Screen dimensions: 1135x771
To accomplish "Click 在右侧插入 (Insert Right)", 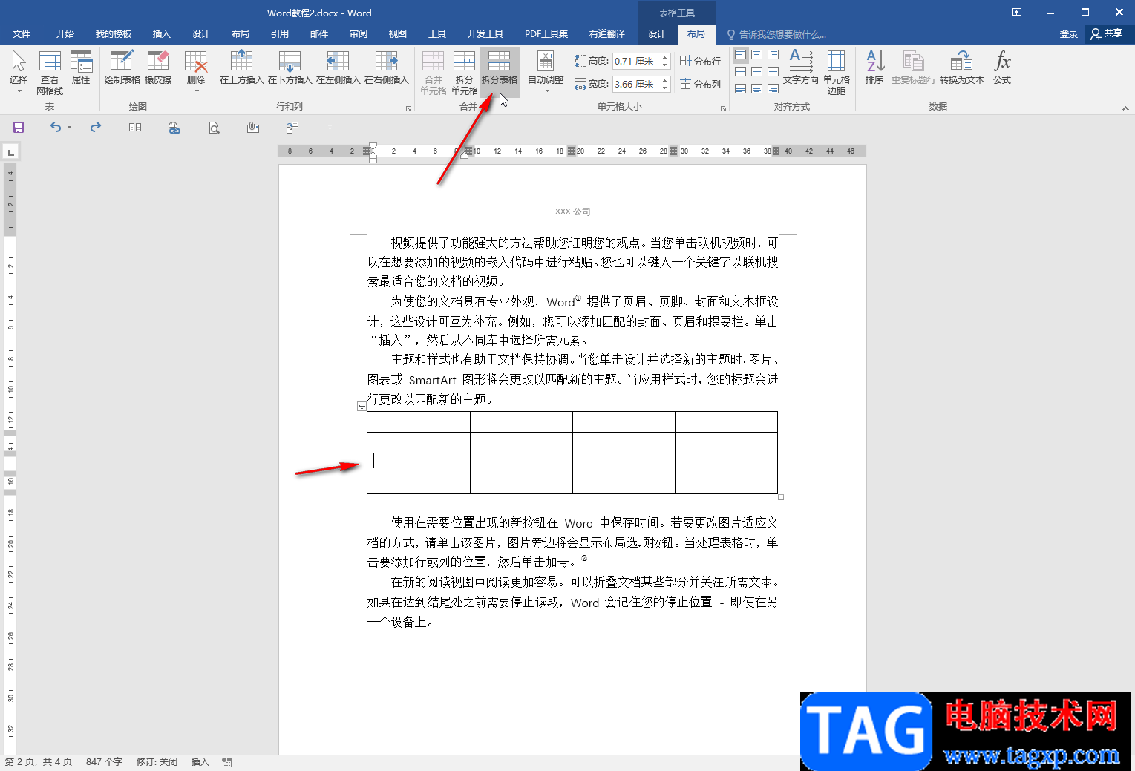I will [386, 68].
